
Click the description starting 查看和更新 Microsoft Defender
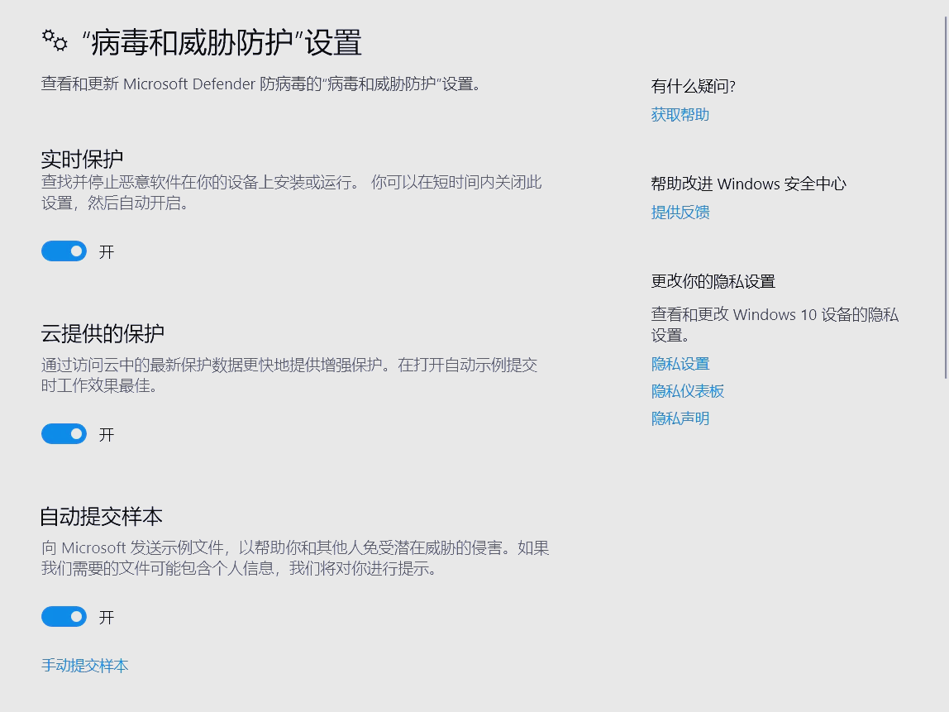tap(261, 84)
